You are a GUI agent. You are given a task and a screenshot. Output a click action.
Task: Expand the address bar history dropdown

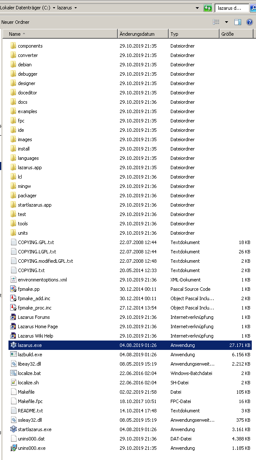(x=198, y=8)
